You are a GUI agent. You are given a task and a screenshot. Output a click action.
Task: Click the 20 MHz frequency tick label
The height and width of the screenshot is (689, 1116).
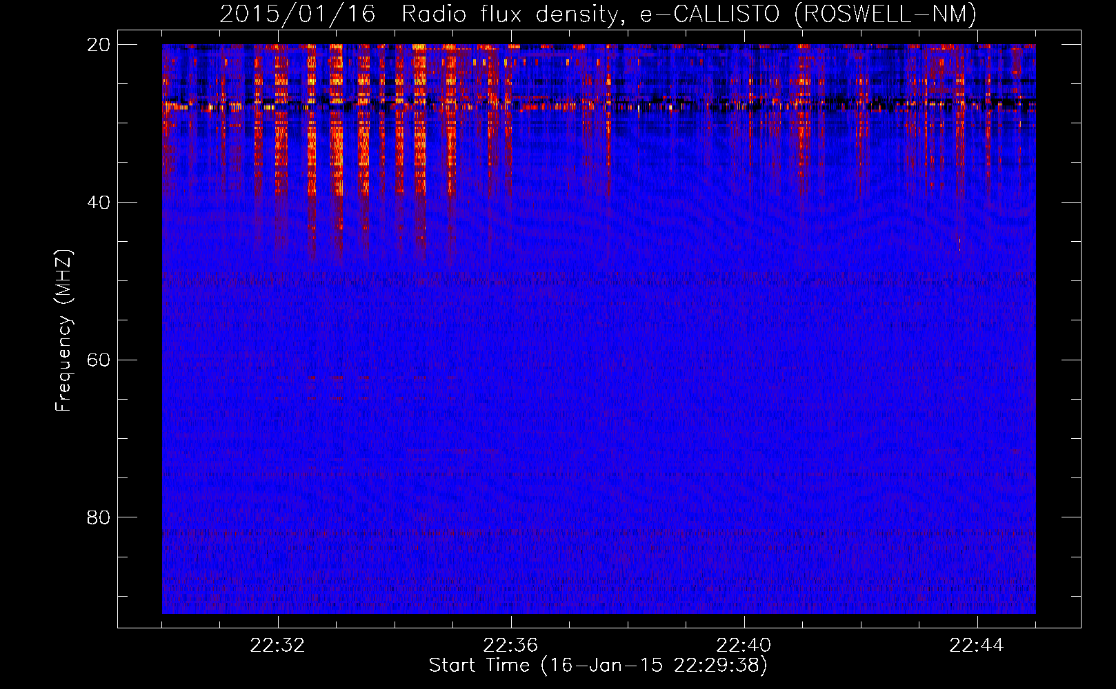[99, 45]
